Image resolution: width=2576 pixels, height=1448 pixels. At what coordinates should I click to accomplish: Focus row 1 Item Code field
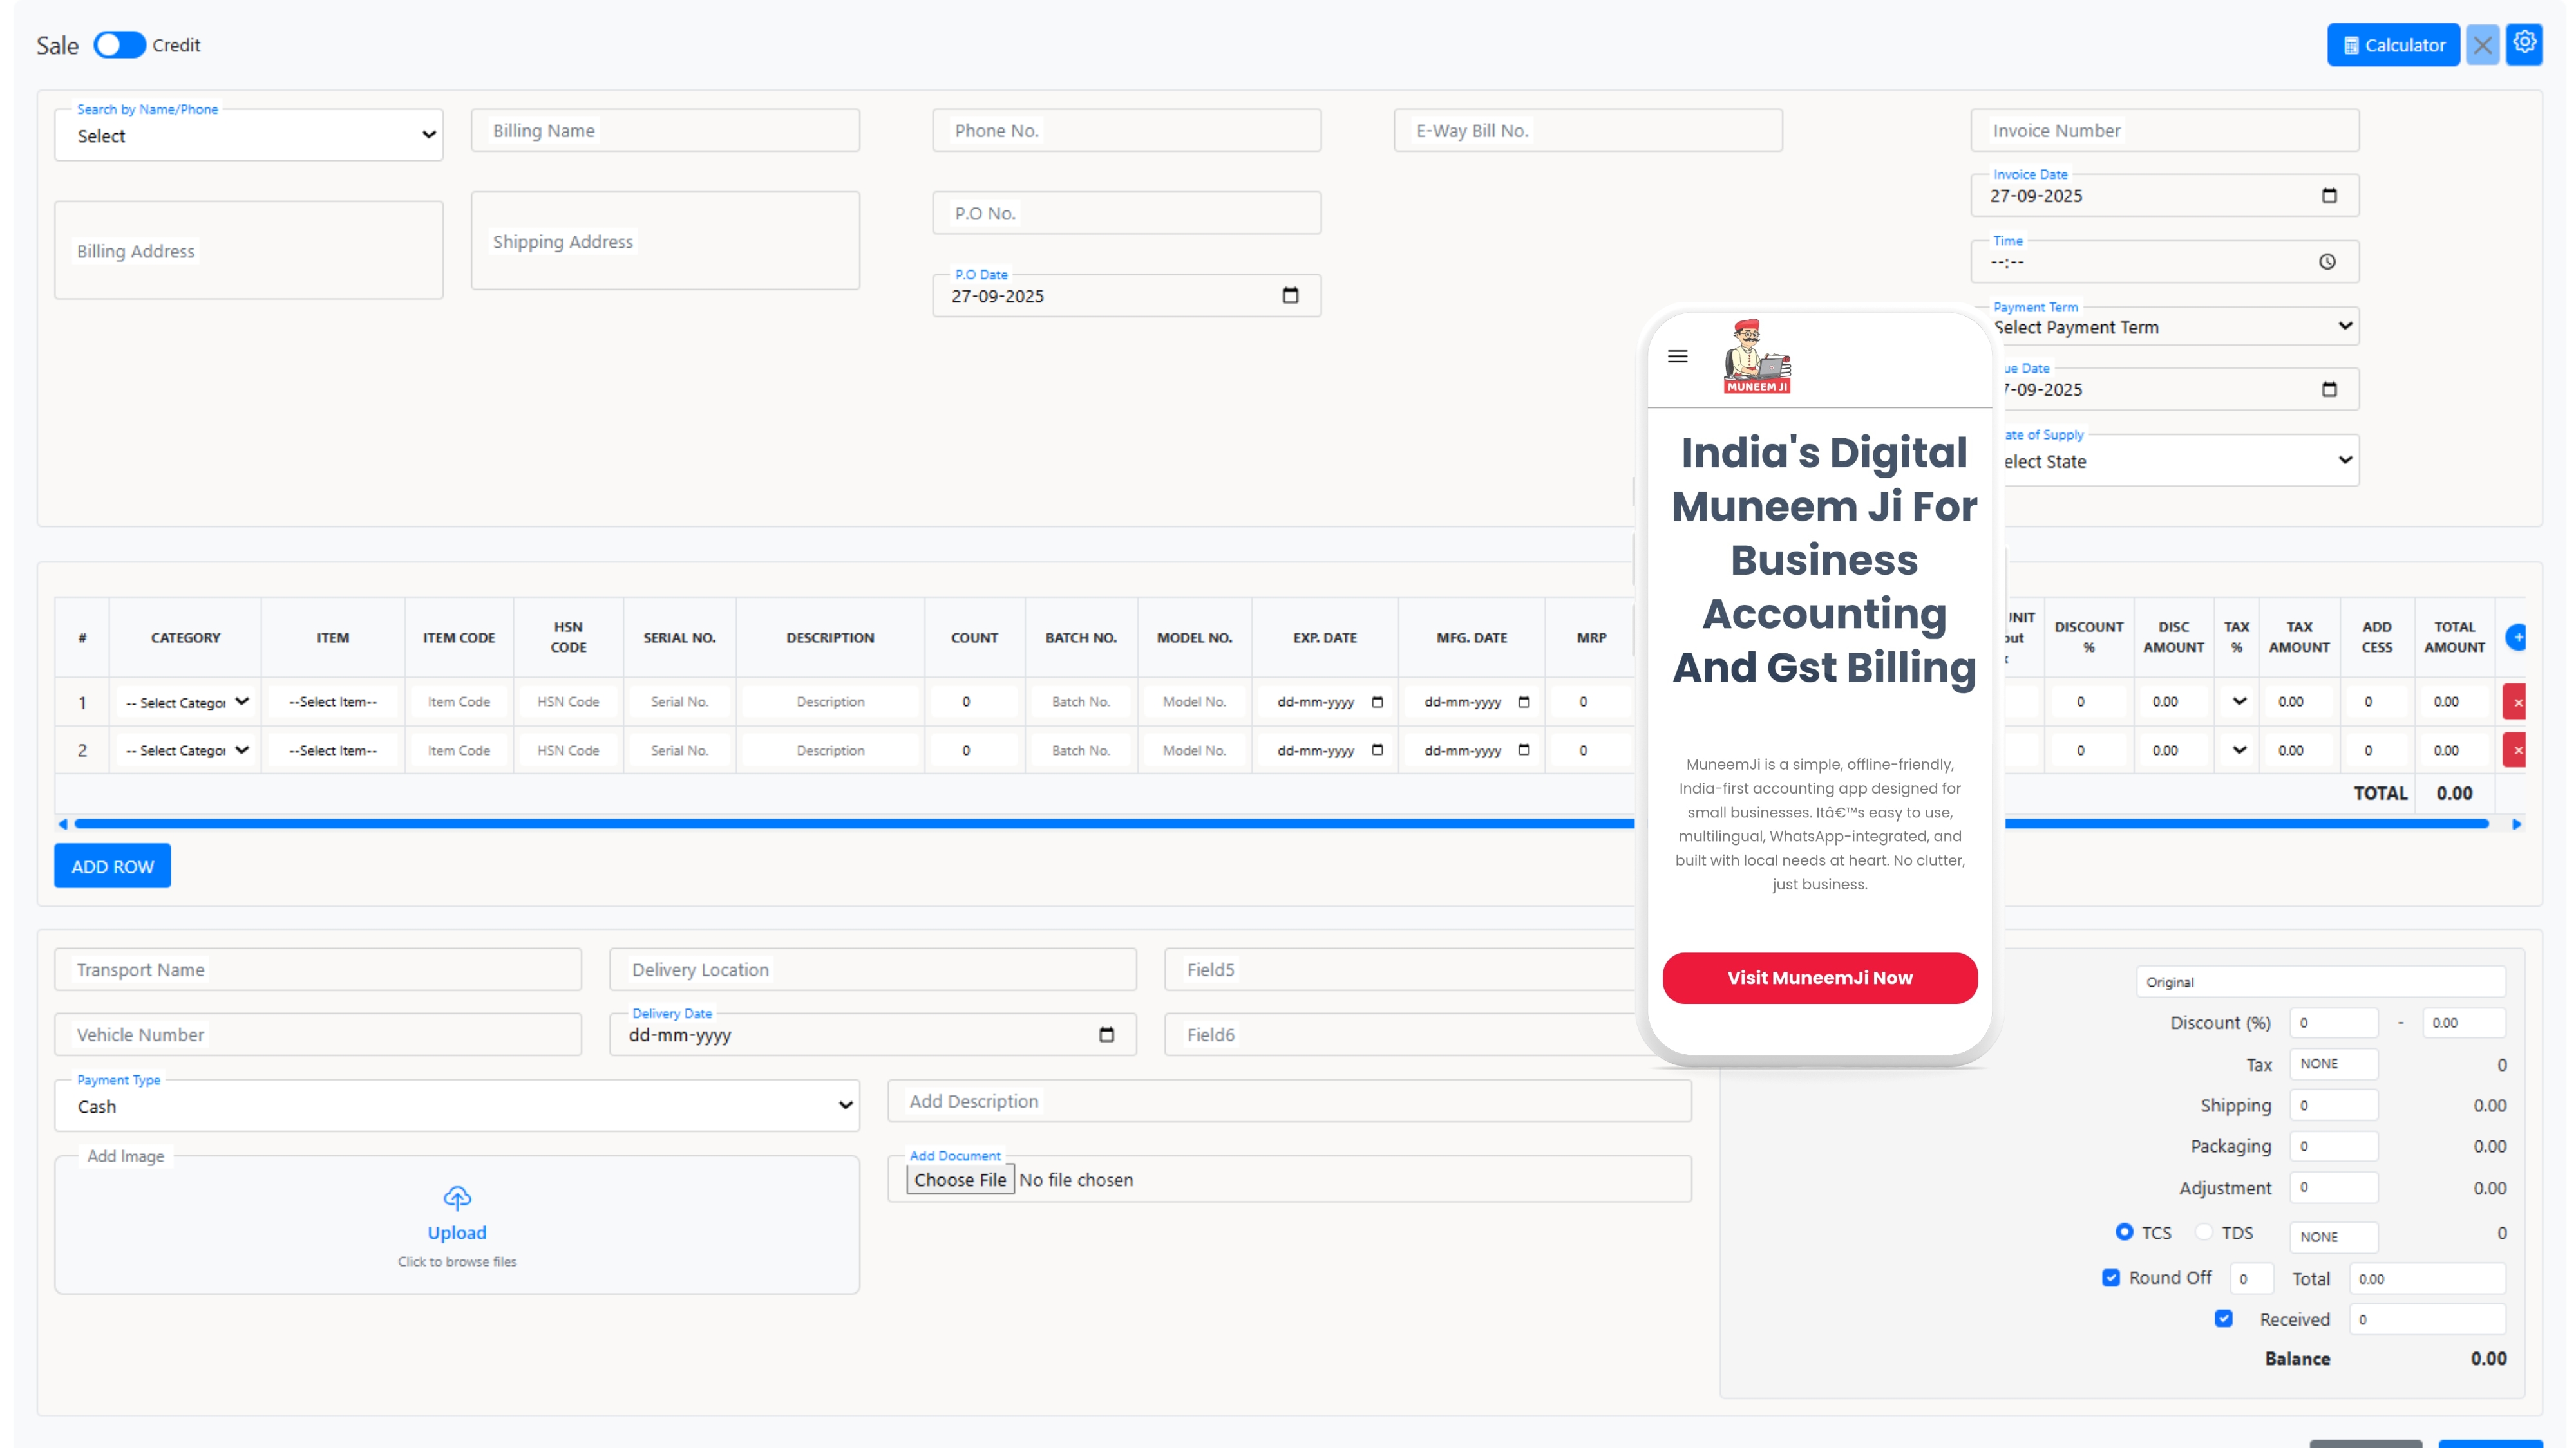[459, 701]
